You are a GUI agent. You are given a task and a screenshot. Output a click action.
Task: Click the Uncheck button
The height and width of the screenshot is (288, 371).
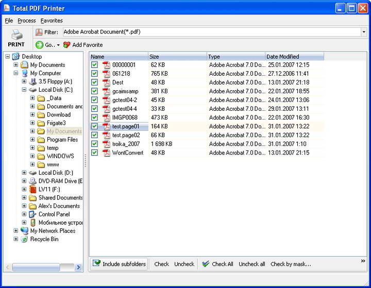pyautogui.click(x=184, y=264)
